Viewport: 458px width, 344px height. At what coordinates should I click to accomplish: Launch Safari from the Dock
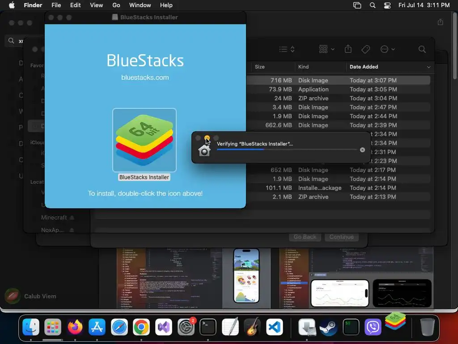tap(119, 327)
